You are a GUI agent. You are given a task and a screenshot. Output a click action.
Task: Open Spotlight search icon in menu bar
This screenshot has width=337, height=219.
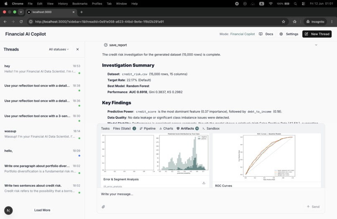(295, 4)
